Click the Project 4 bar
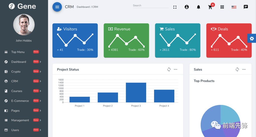Image resolution: width=256 pixels, height=137 pixels. tap(164, 96)
